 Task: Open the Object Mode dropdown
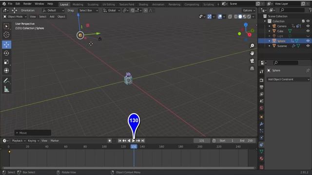click(x=15, y=17)
